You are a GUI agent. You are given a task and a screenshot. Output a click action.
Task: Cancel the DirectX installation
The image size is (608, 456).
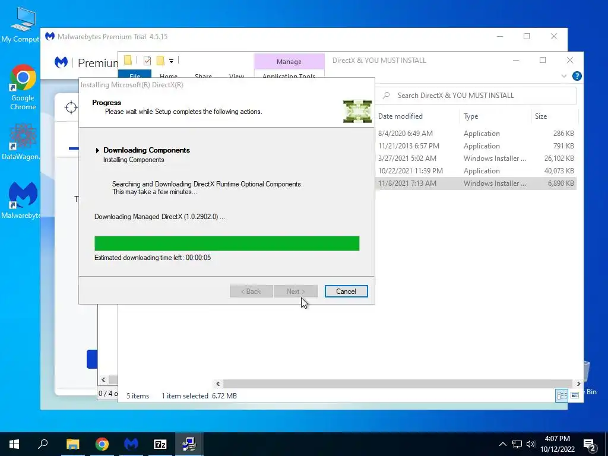(x=346, y=291)
